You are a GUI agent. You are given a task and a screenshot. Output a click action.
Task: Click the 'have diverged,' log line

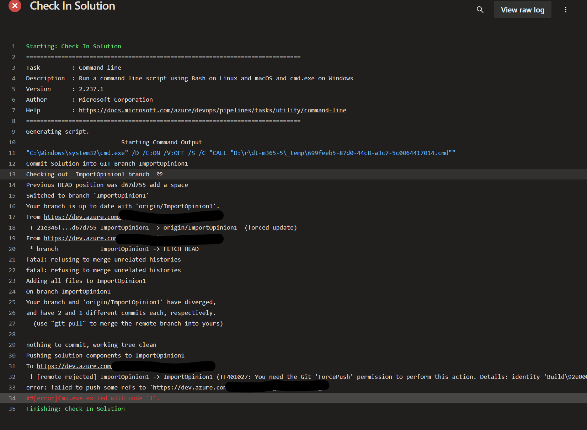click(x=121, y=302)
